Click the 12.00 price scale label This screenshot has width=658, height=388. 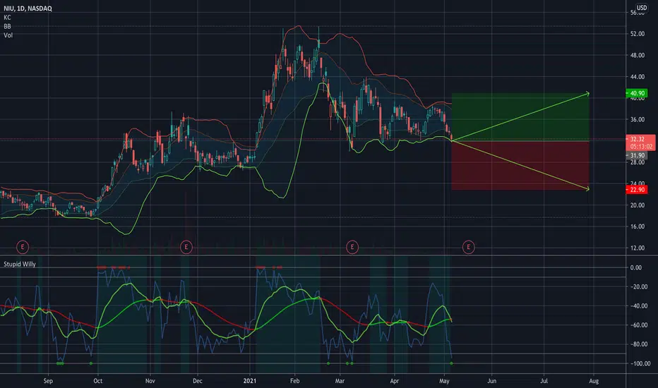click(x=638, y=248)
